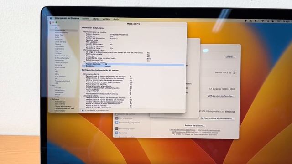Select Bluetooth in the sidebar
292x164 pixels.
(58, 40)
